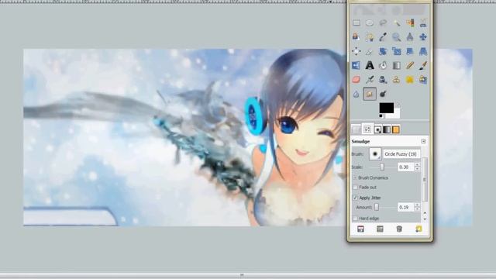
Task: Select the Color Picker eyedropper tool
Action: [x=383, y=37]
